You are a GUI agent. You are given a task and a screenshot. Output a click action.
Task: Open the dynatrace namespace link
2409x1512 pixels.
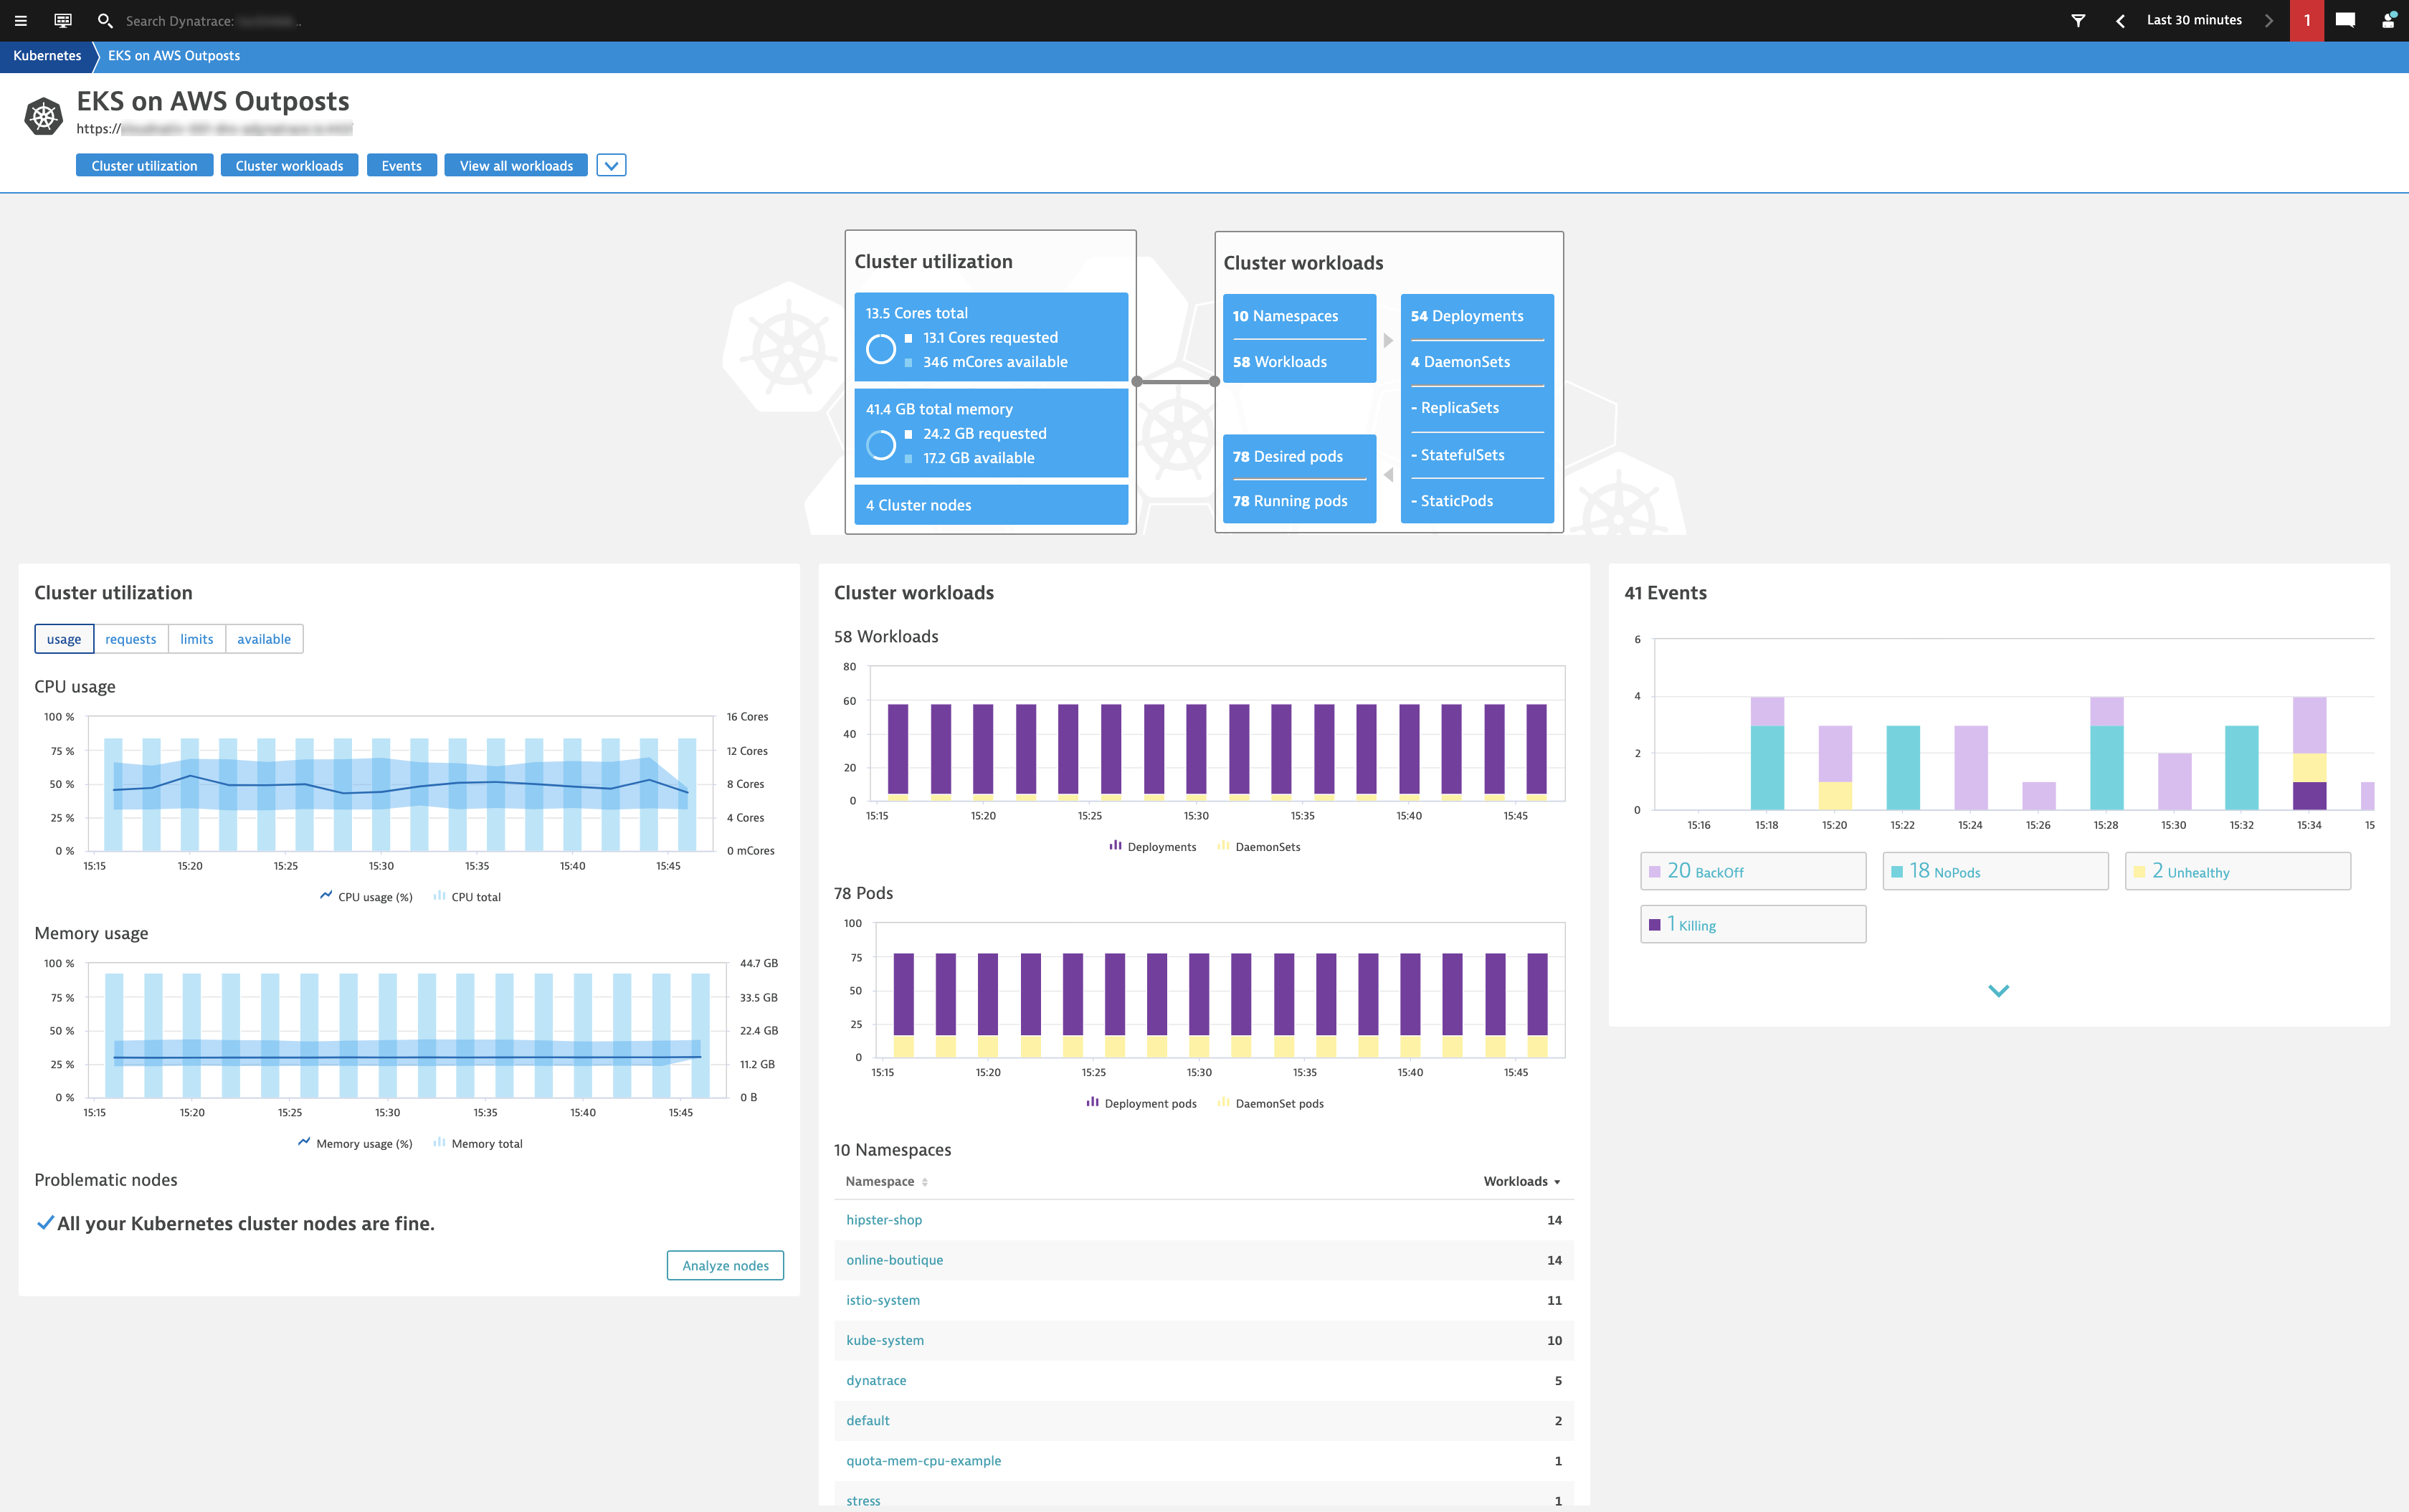tap(876, 1380)
